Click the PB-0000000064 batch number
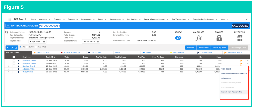Viewport: 253px width, 108px height. pos(50,26)
